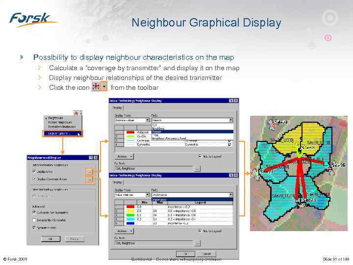353x265 pixels.
Task: Choose 'Neighbours' in the popup menu
Action: 55,118
